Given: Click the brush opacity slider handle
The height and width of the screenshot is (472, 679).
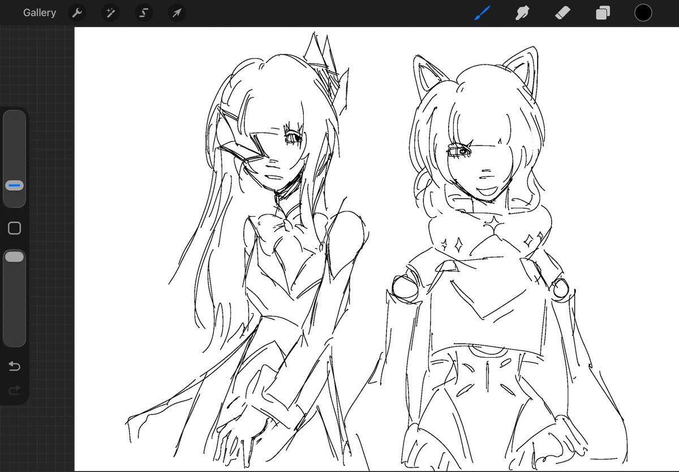Looking at the screenshot, I should [14, 257].
